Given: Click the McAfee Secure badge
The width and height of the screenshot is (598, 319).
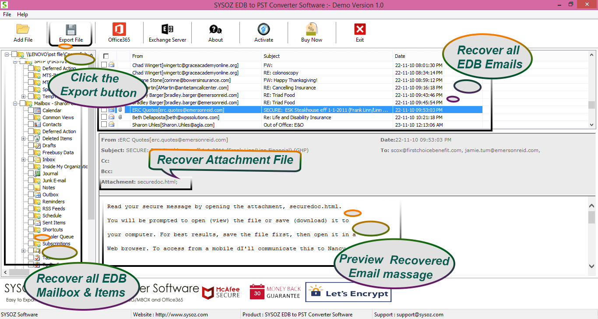Looking at the screenshot, I should click(221, 293).
